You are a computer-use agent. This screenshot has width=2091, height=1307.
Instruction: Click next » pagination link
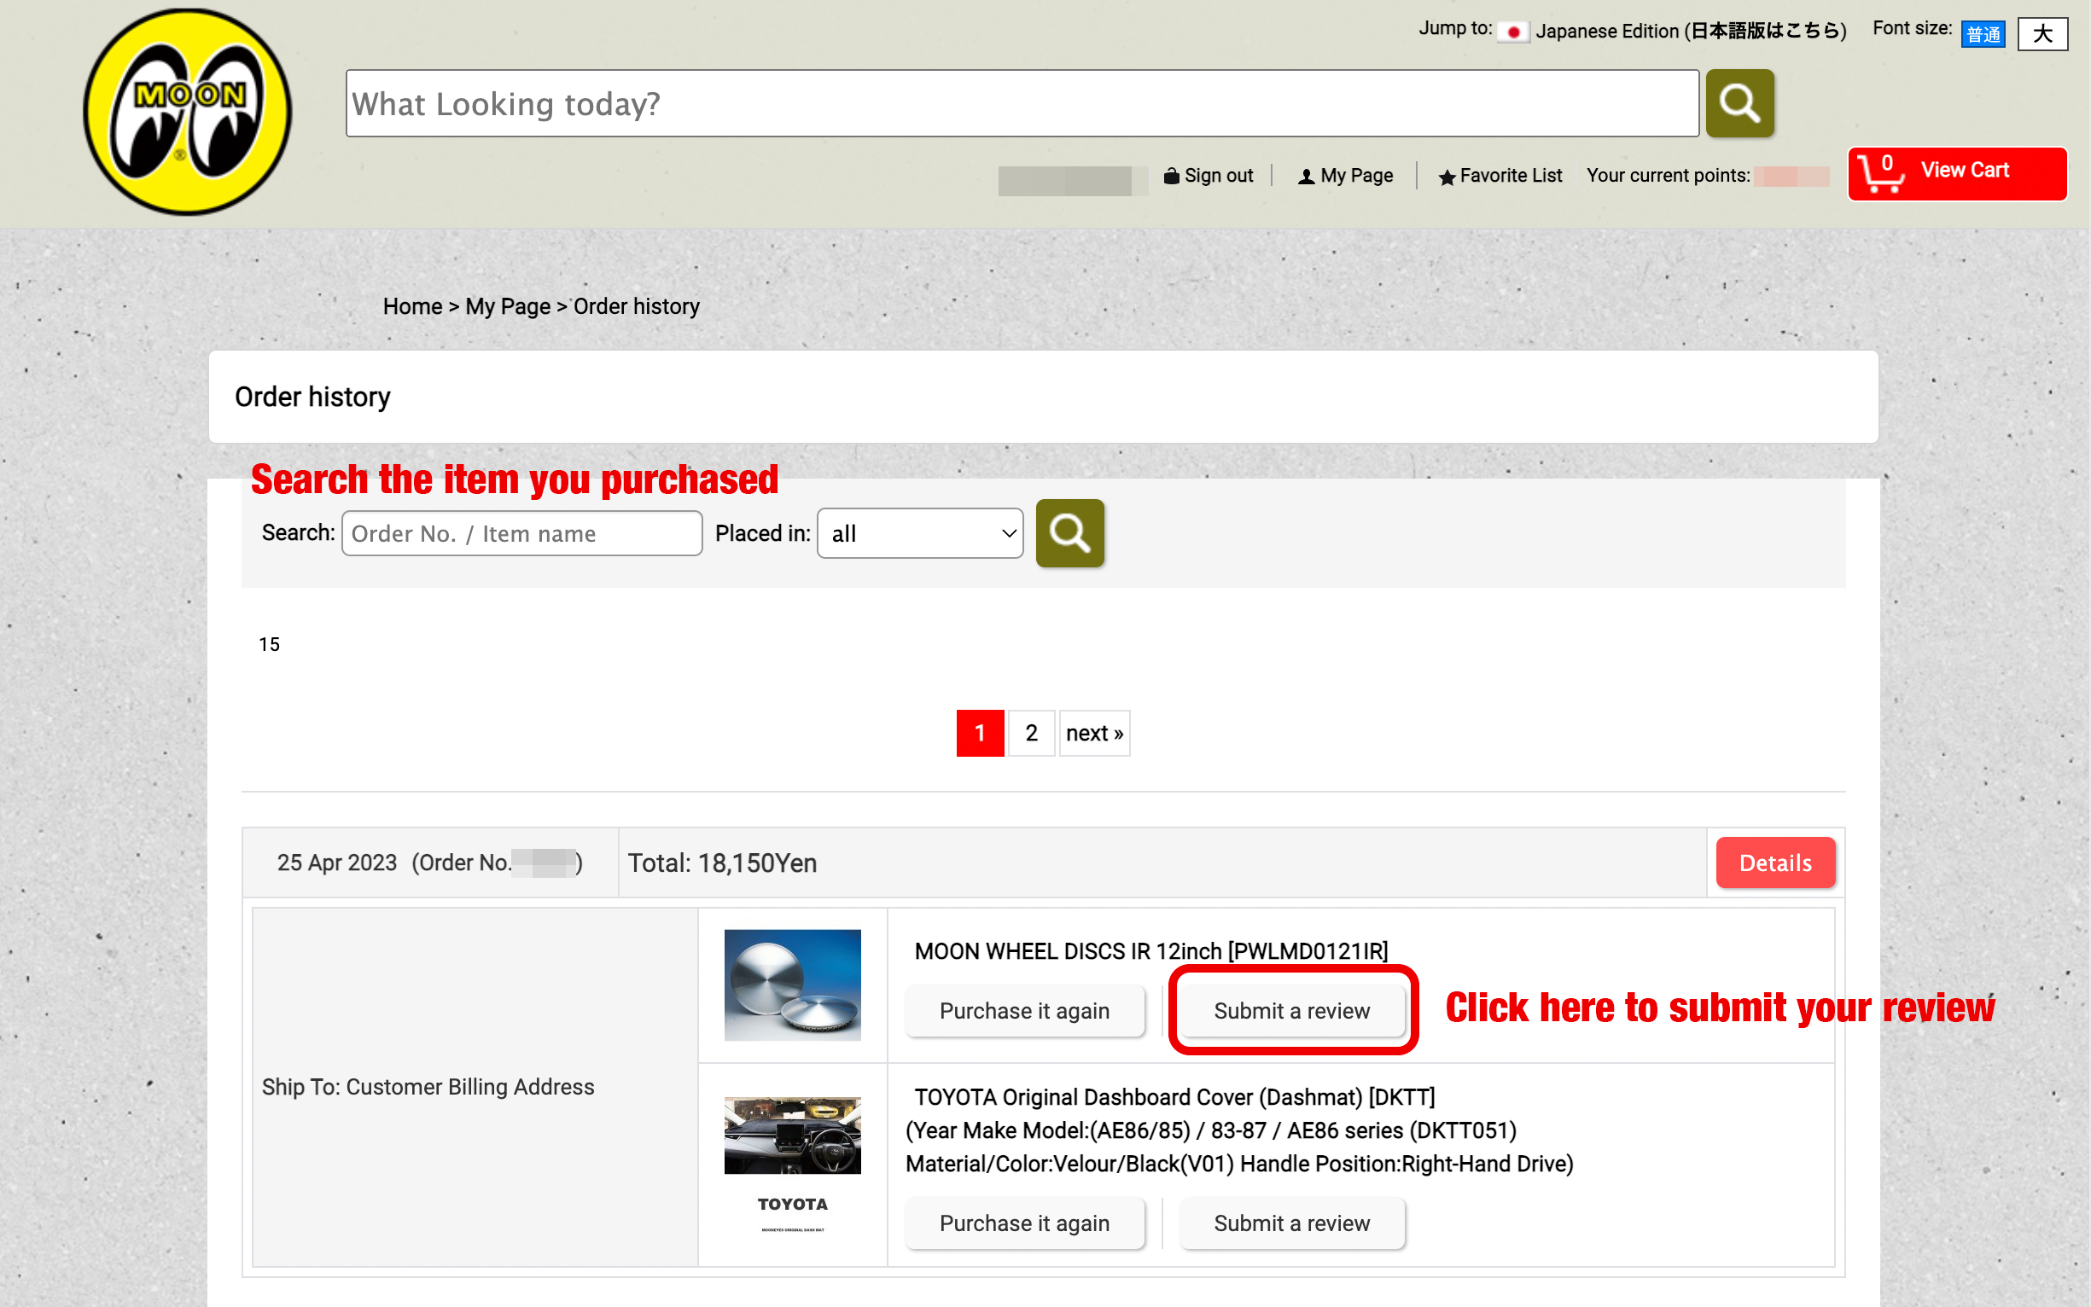coord(1094,732)
